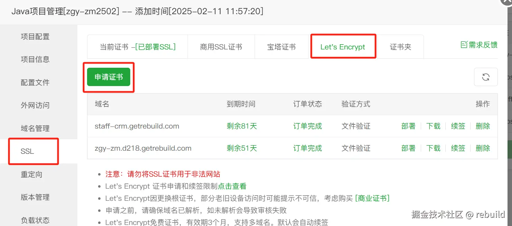Open the [商业证书] purchase link
Screen dimensions: 512x226
[372, 198]
